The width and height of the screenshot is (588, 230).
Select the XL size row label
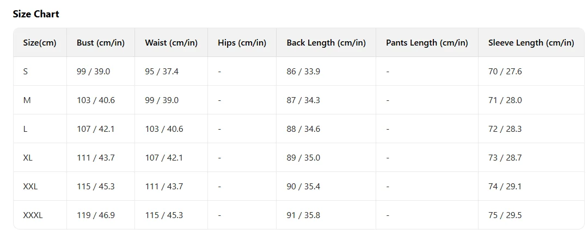click(x=28, y=158)
